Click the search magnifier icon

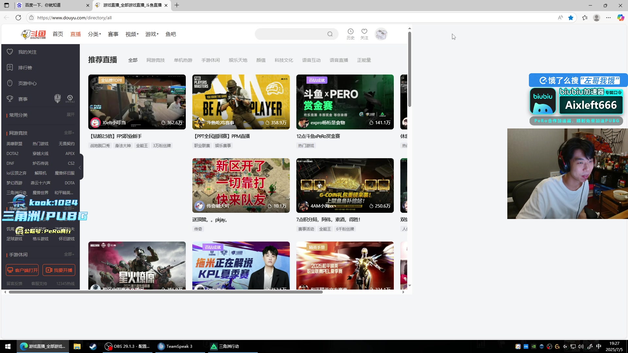tap(330, 34)
